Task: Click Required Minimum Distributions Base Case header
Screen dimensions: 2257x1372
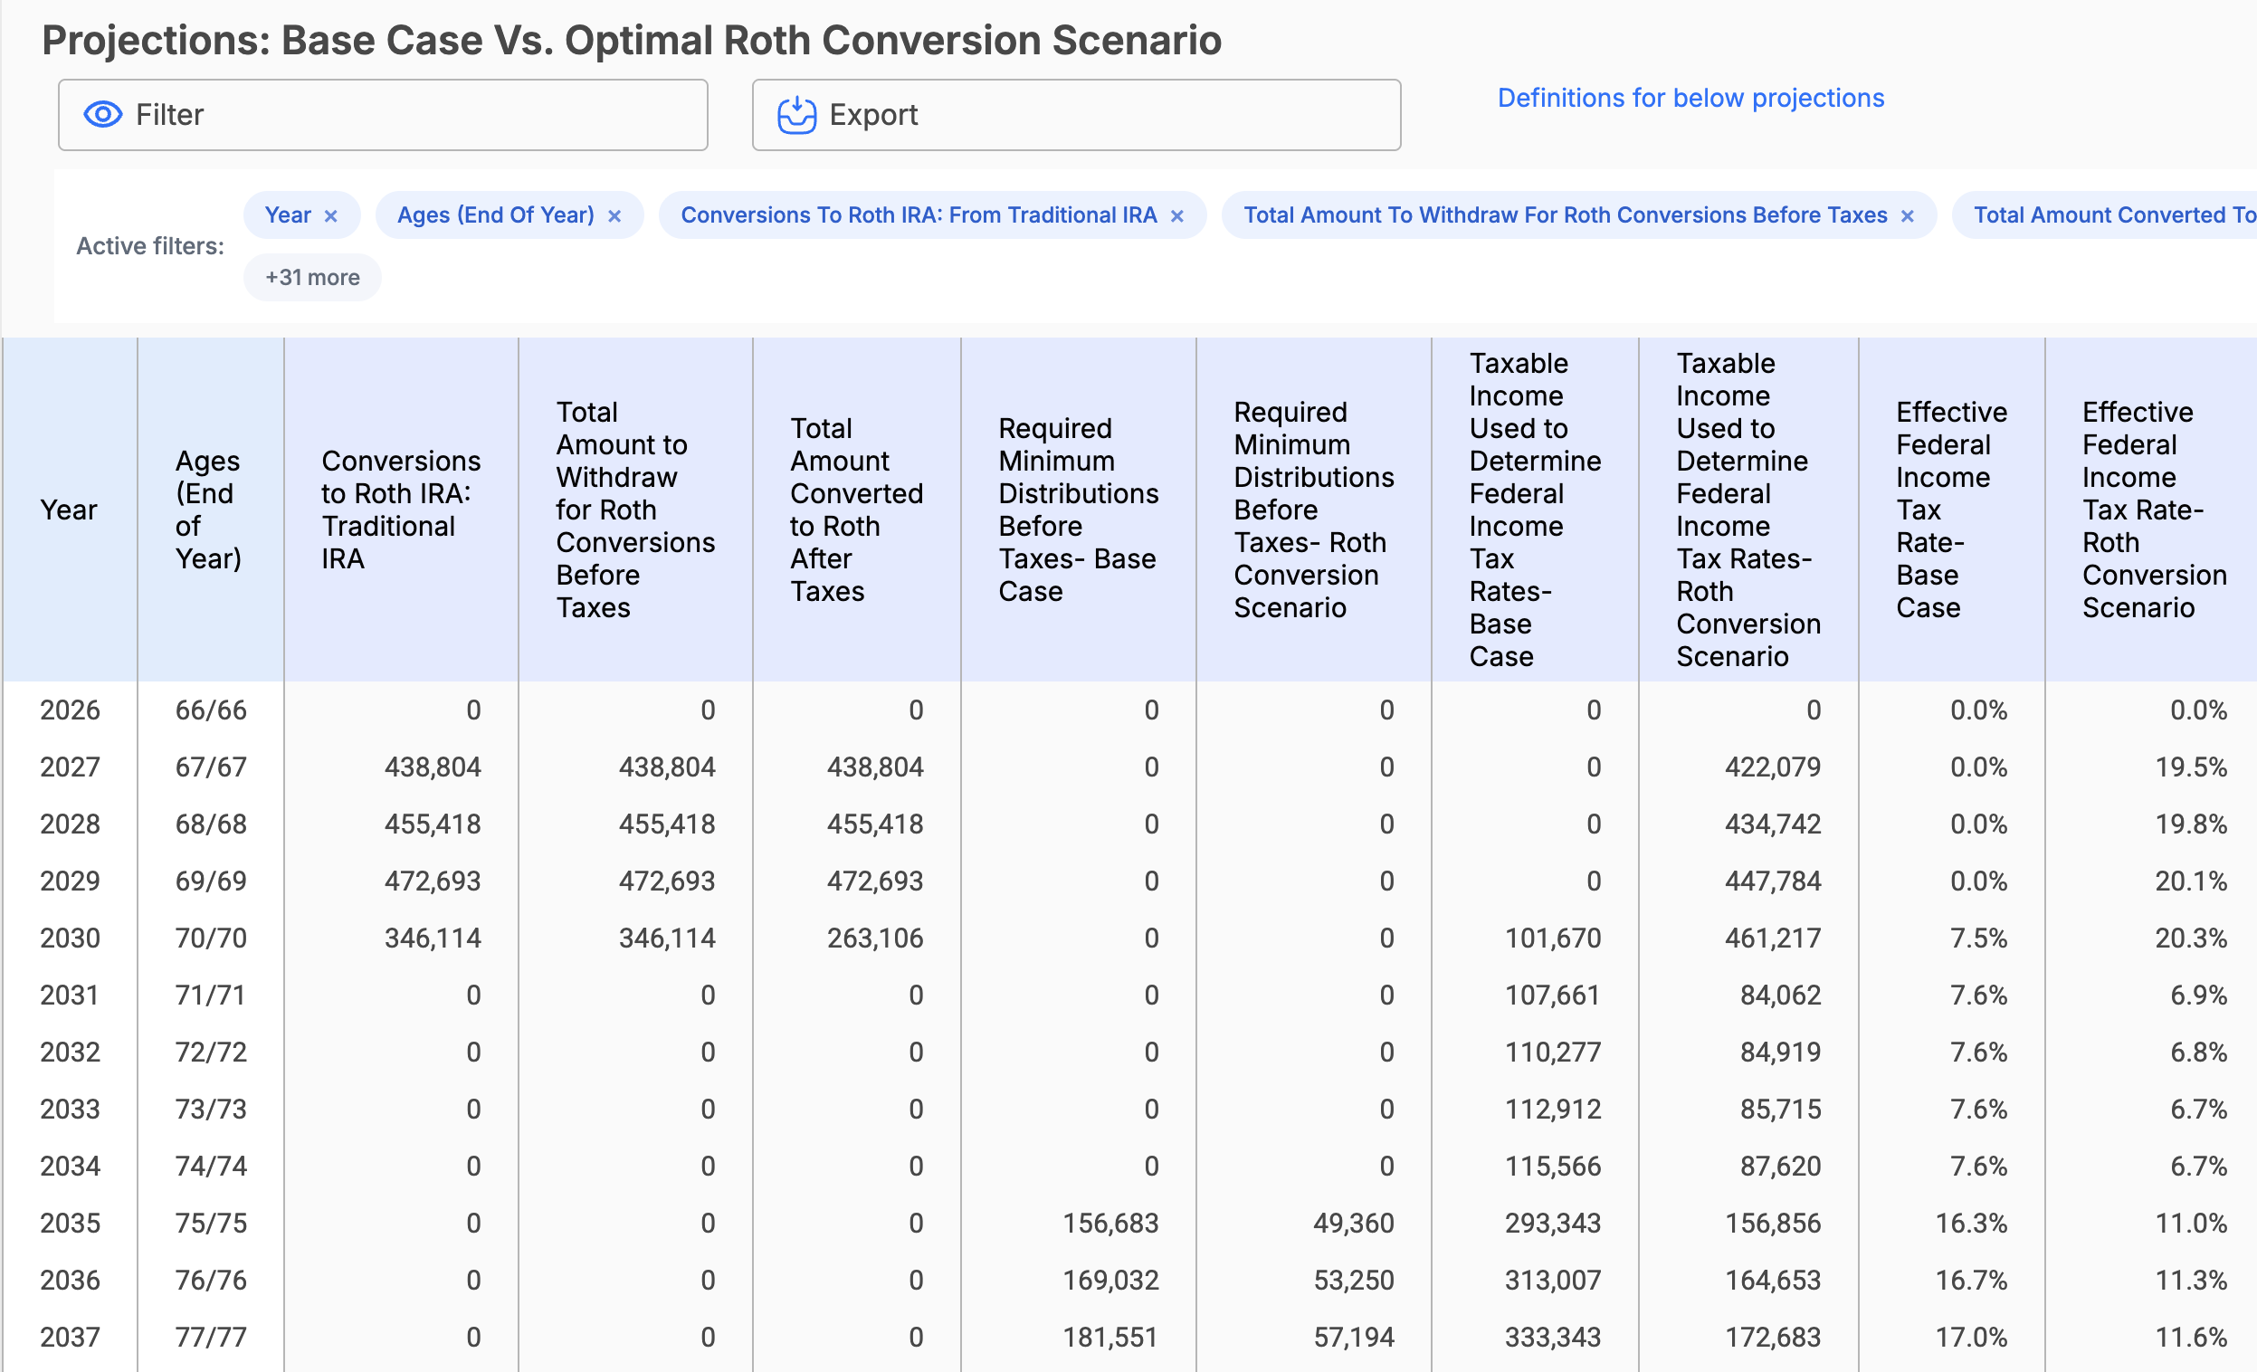Action: click(1078, 510)
